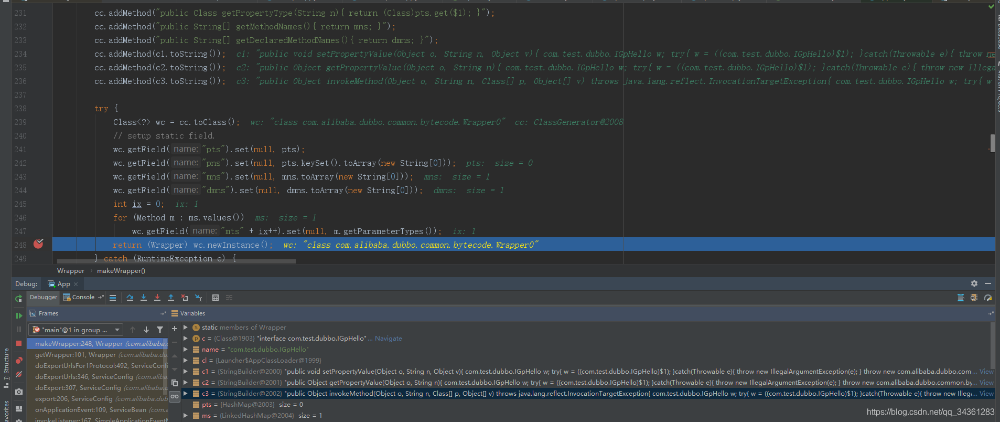The height and width of the screenshot is (422, 1000).
Task: View full value of c3
Action: 986,394
